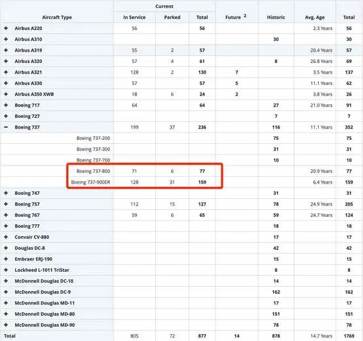Click the Boeing 737-300 sub-row label

click(93, 149)
